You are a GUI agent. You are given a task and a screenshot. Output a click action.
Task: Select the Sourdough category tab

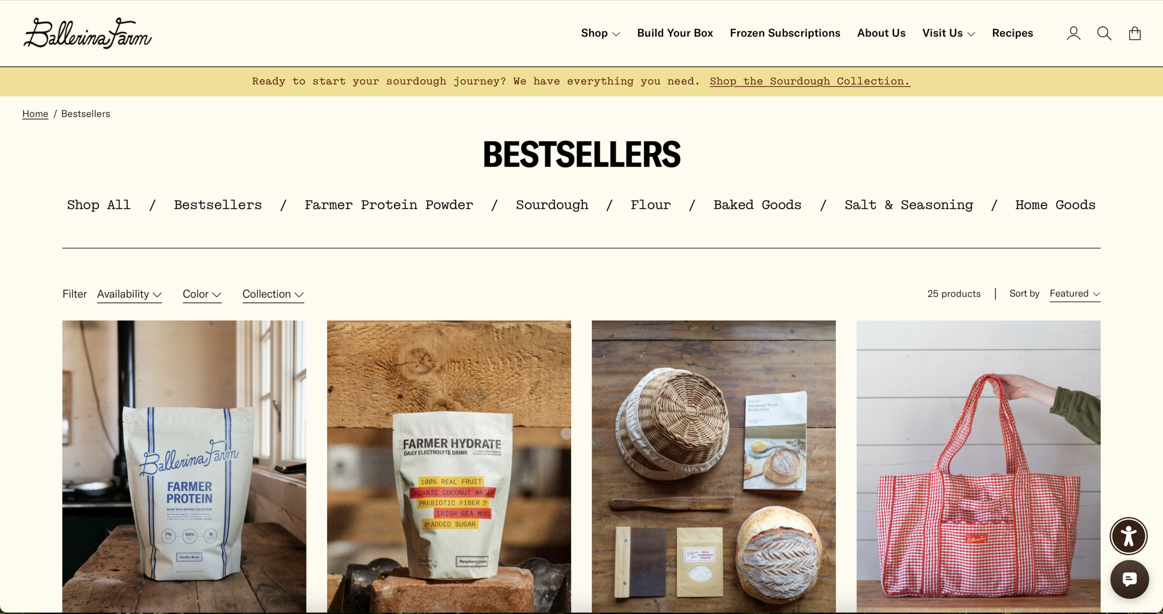point(552,205)
